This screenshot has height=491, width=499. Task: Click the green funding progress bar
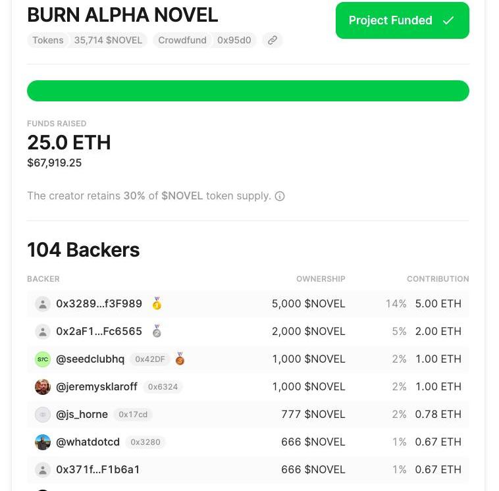(x=248, y=91)
